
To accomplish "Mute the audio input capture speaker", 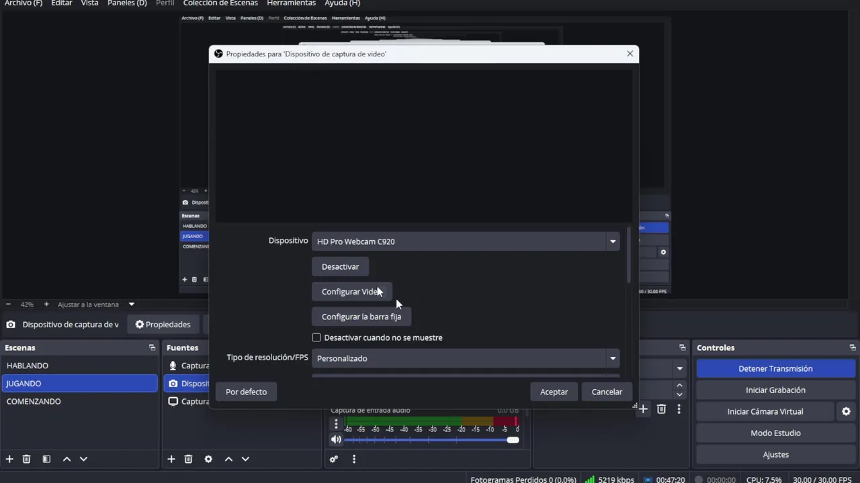I will pyautogui.click(x=336, y=439).
